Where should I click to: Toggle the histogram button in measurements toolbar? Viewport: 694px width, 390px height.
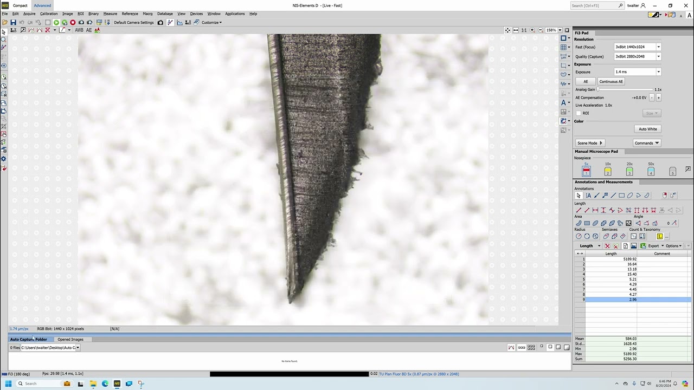point(633,246)
